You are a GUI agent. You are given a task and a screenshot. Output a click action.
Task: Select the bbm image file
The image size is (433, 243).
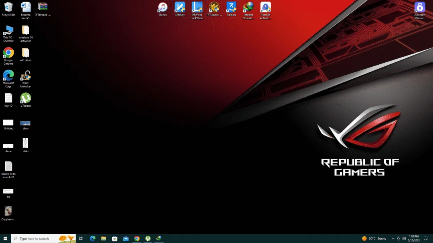pos(25,124)
